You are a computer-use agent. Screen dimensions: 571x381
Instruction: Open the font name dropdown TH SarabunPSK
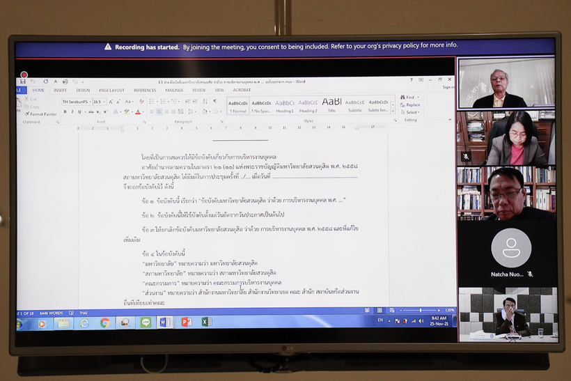77,102
